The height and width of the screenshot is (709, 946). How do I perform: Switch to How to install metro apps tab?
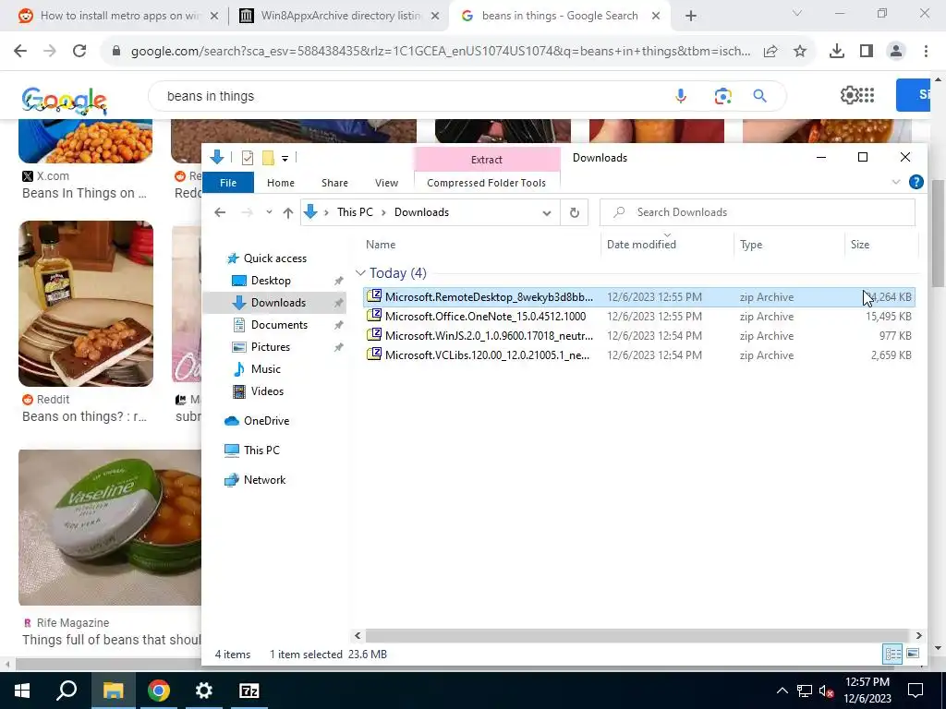point(119,16)
